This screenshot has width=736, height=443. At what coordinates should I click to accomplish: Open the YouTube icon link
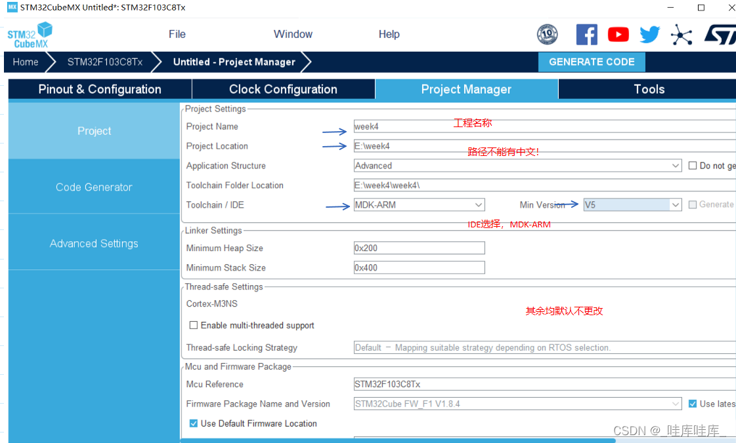click(618, 35)
